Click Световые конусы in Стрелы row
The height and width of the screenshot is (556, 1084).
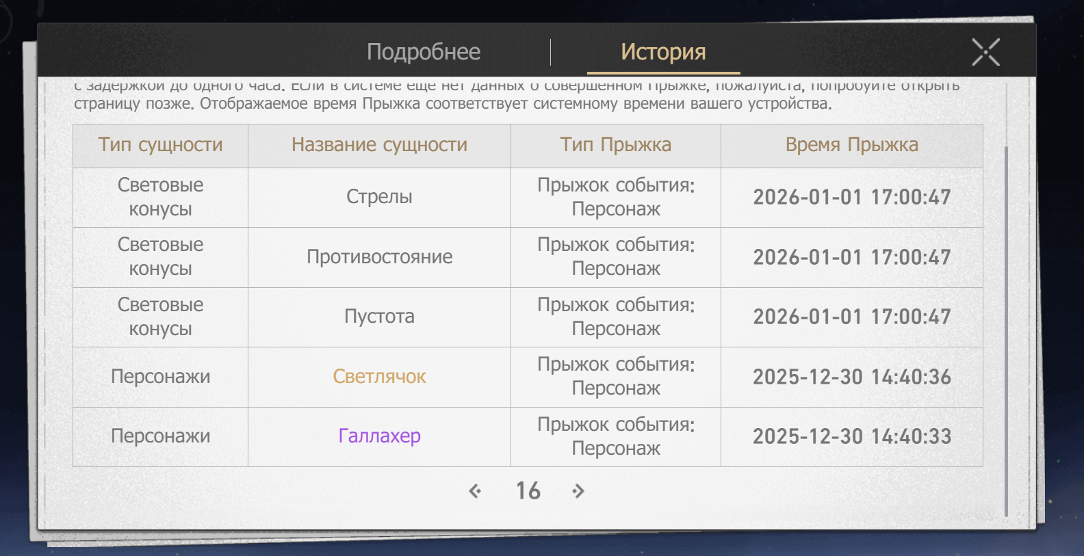160,197
